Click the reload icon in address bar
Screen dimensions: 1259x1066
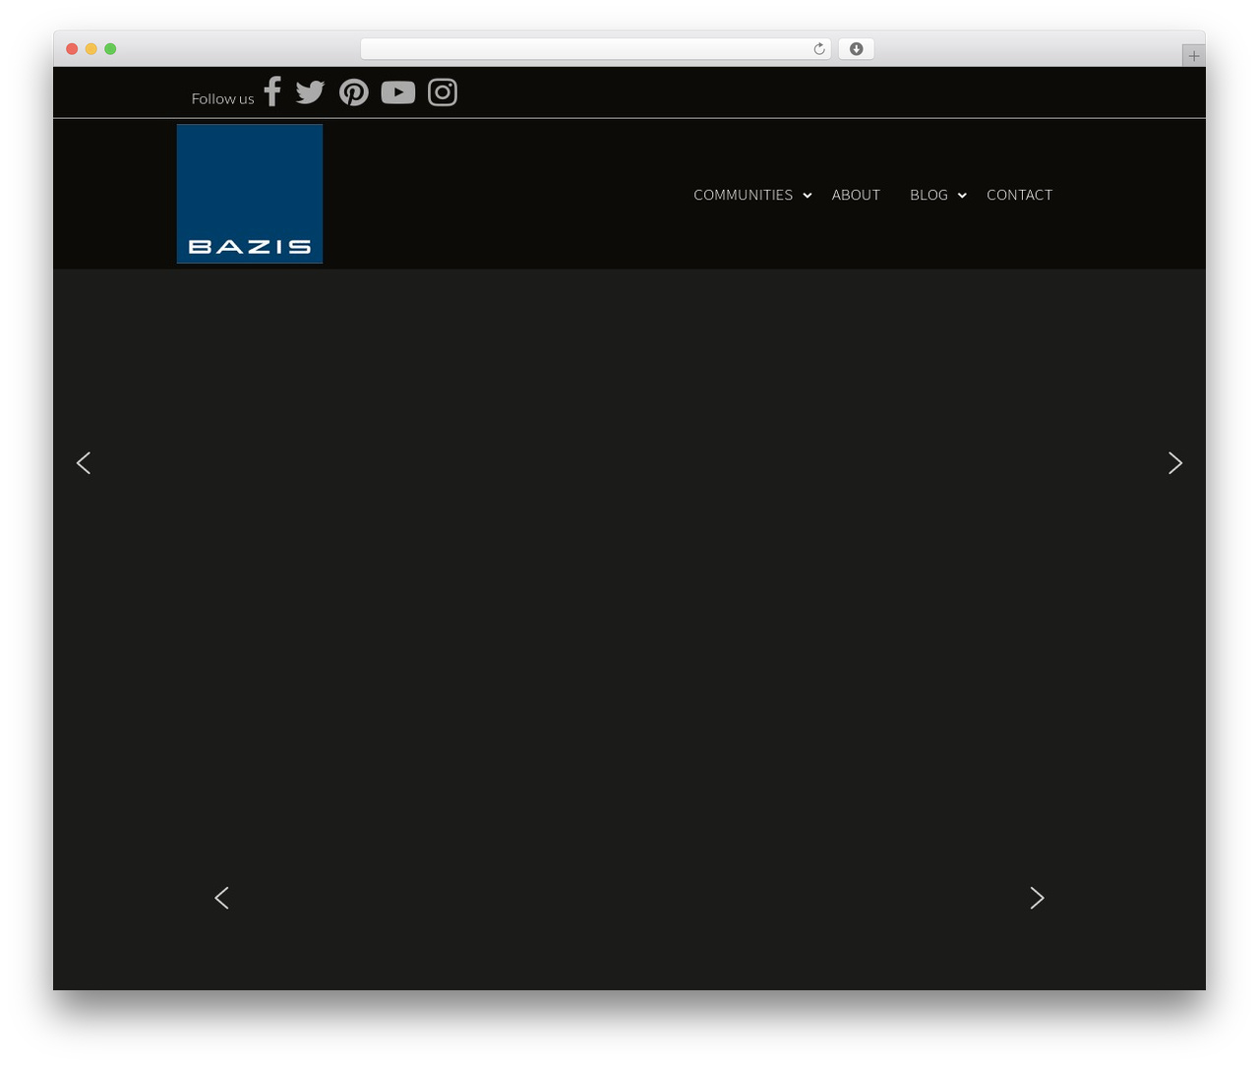(818, 49)
